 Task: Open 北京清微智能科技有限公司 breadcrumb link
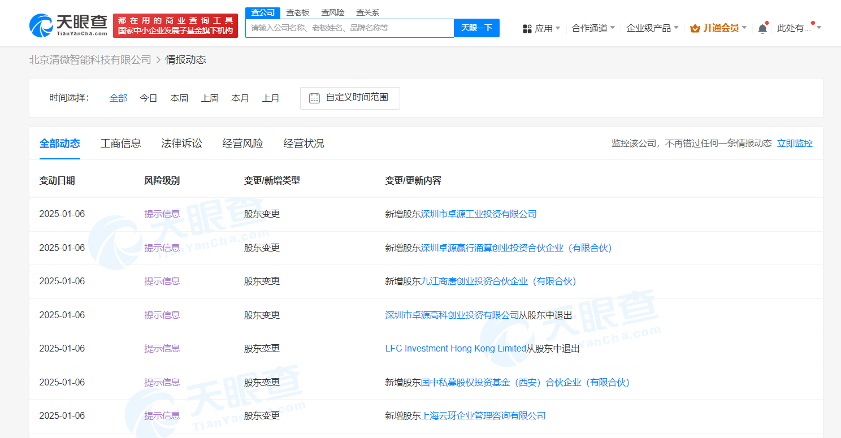coord(90,60)
